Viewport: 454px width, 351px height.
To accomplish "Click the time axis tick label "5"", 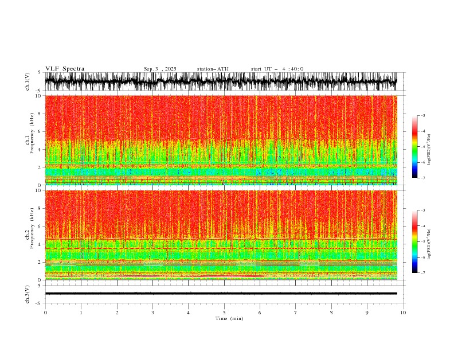I will (224, 313).
